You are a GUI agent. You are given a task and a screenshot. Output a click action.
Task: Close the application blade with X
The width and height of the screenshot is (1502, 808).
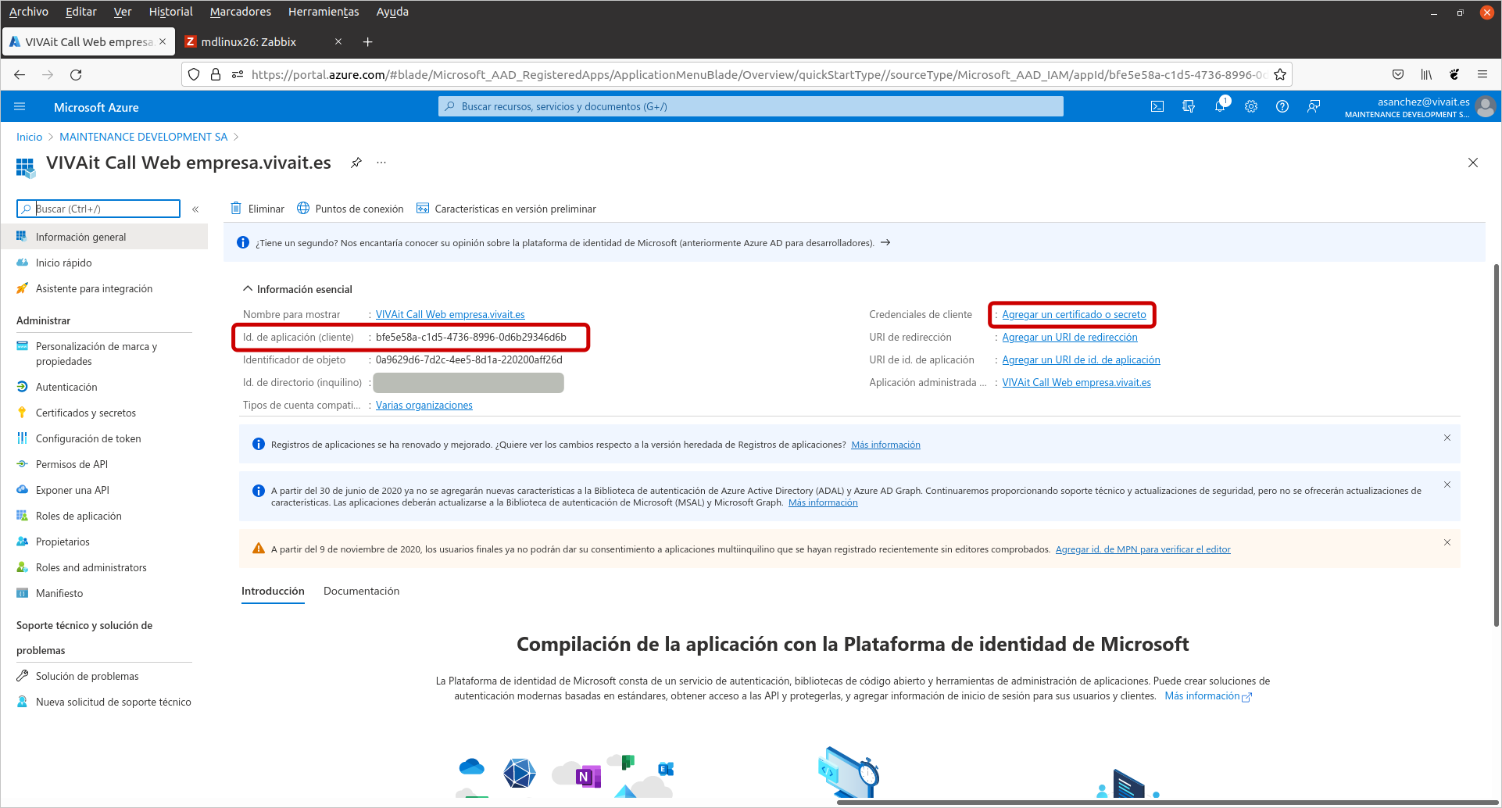1473,163
